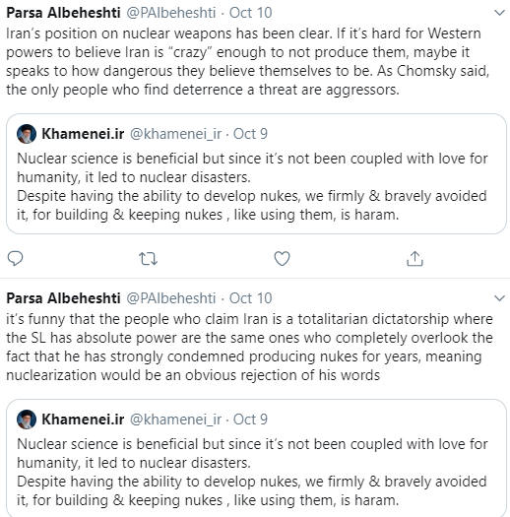Open Parsa Albeheshti profile from second tweet
Viewport: 510px width, 517px height.
click(x=63, y=298)
